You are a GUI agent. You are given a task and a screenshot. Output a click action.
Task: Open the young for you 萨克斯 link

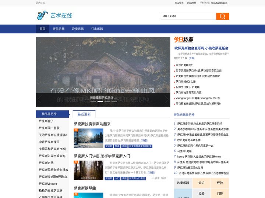(x=198, y=98)
